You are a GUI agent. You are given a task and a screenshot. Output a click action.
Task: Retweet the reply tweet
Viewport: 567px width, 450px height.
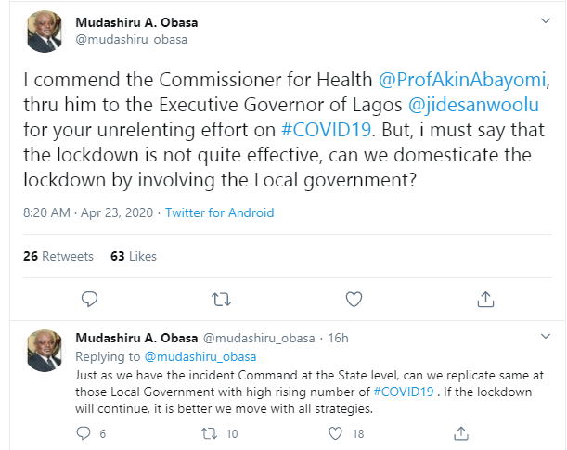pos(209,433)
